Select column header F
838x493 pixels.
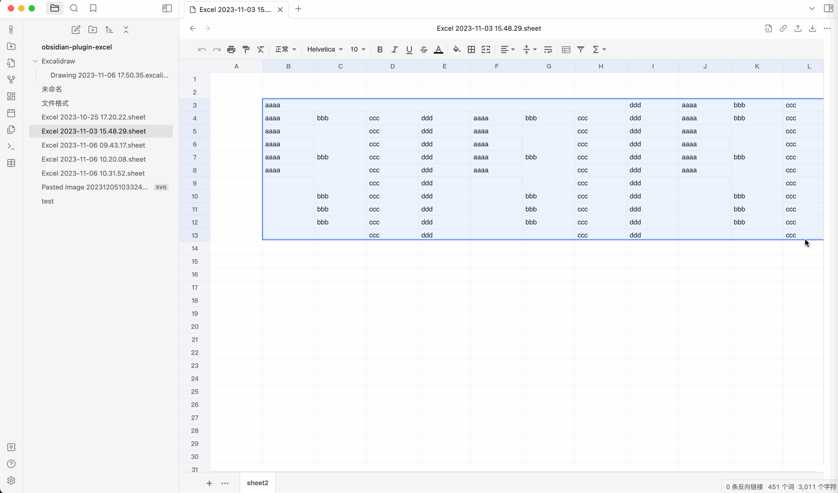[497, 66]
